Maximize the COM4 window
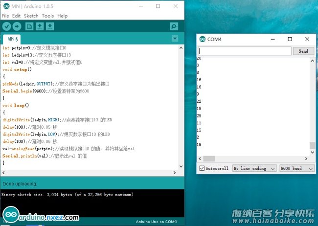Image resolution: width=318 pixels, height=226 pixels. pyautogui.click(x=290, y=39)
